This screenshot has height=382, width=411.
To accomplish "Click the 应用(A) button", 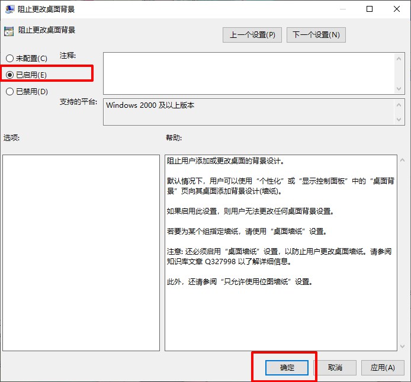I will tap(382, 368).
